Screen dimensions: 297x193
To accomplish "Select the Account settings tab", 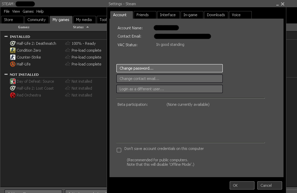I will click(122, 15).
